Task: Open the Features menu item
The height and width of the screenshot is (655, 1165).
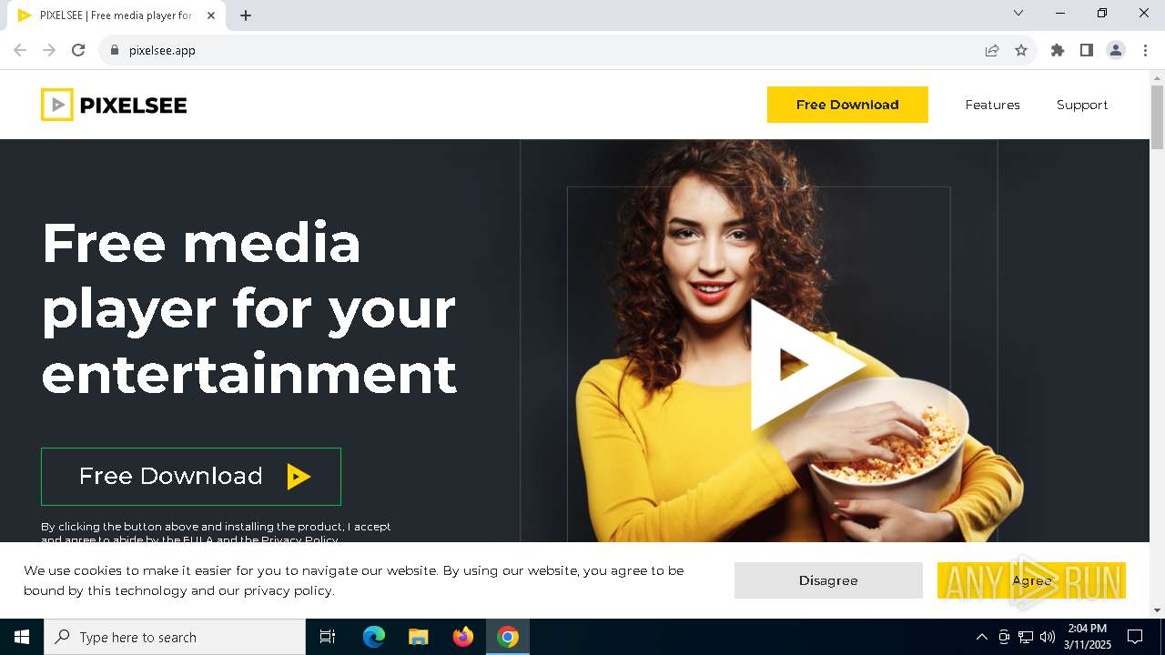Action: pos(992,105)
